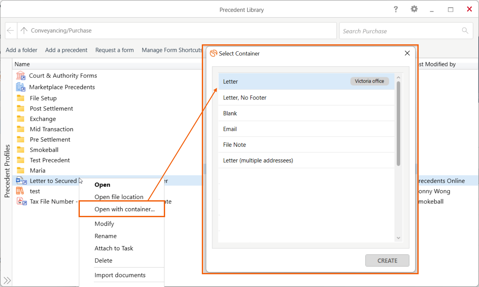Click the Mid Transaction folder icon
The width and height of the screenshot is (479, 287).
point(21,129)
